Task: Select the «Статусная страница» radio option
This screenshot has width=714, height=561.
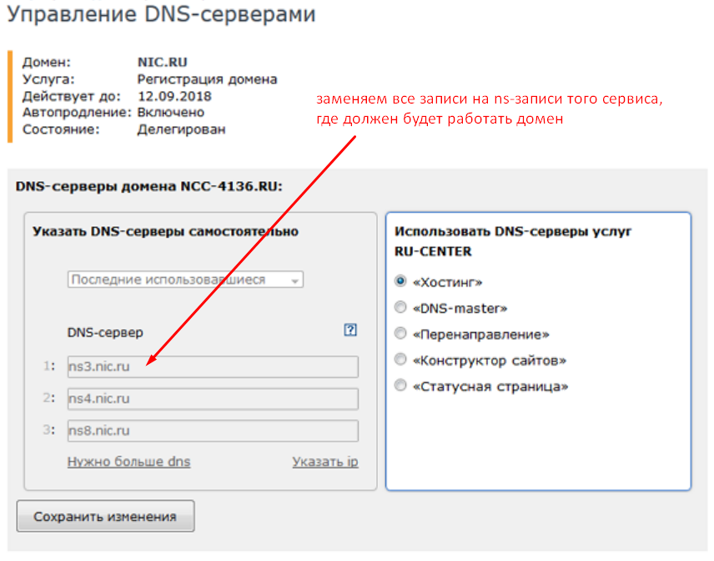Action: (400, 385)
